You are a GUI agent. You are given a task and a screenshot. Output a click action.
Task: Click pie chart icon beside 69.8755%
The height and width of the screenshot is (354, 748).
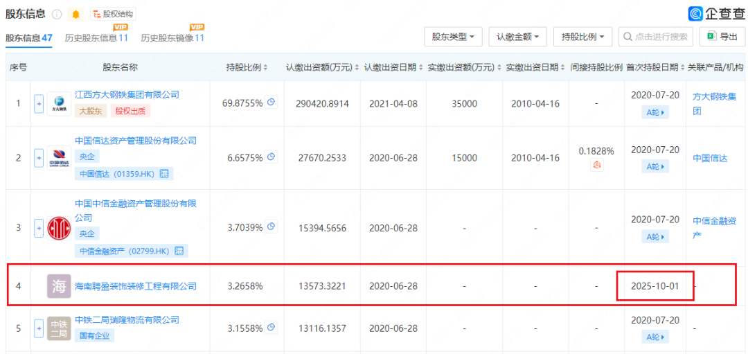[271, 102]
